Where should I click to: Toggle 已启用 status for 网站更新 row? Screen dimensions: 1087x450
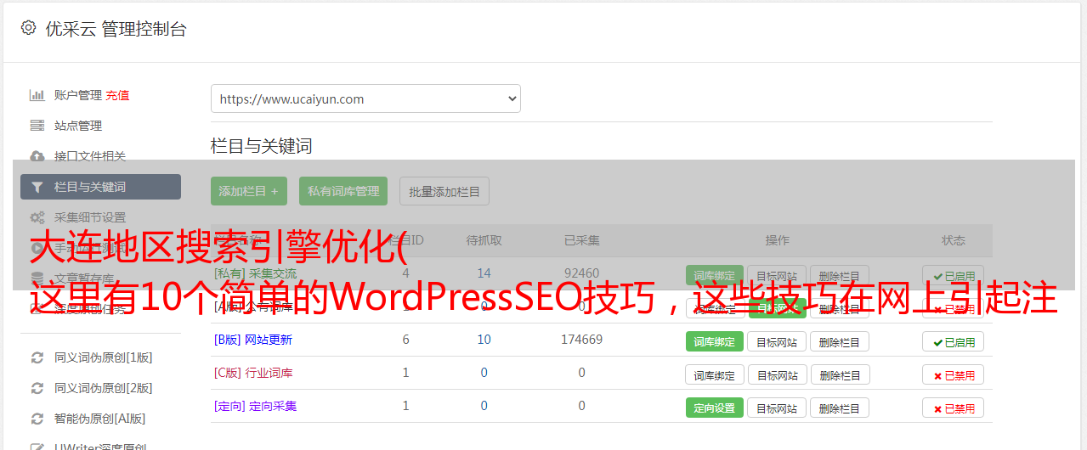coord(953,341)
